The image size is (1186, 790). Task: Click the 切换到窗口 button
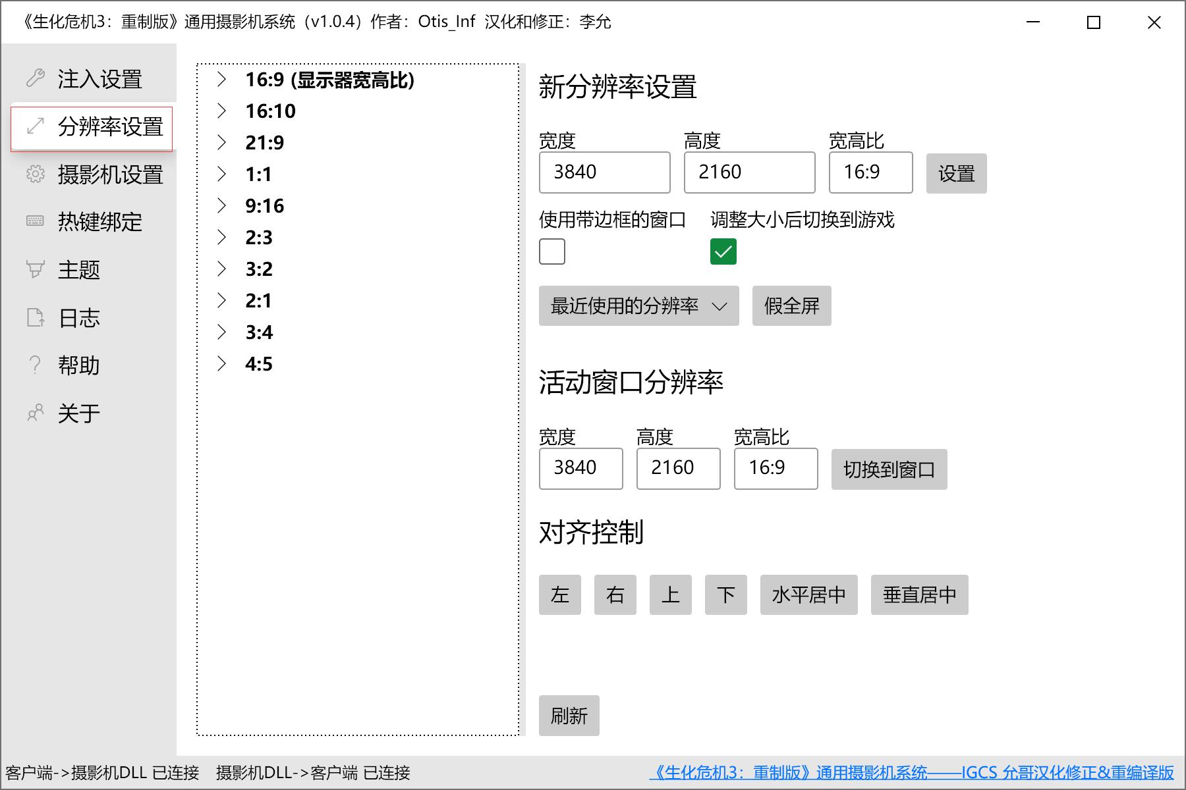click(x=889, y=469)
